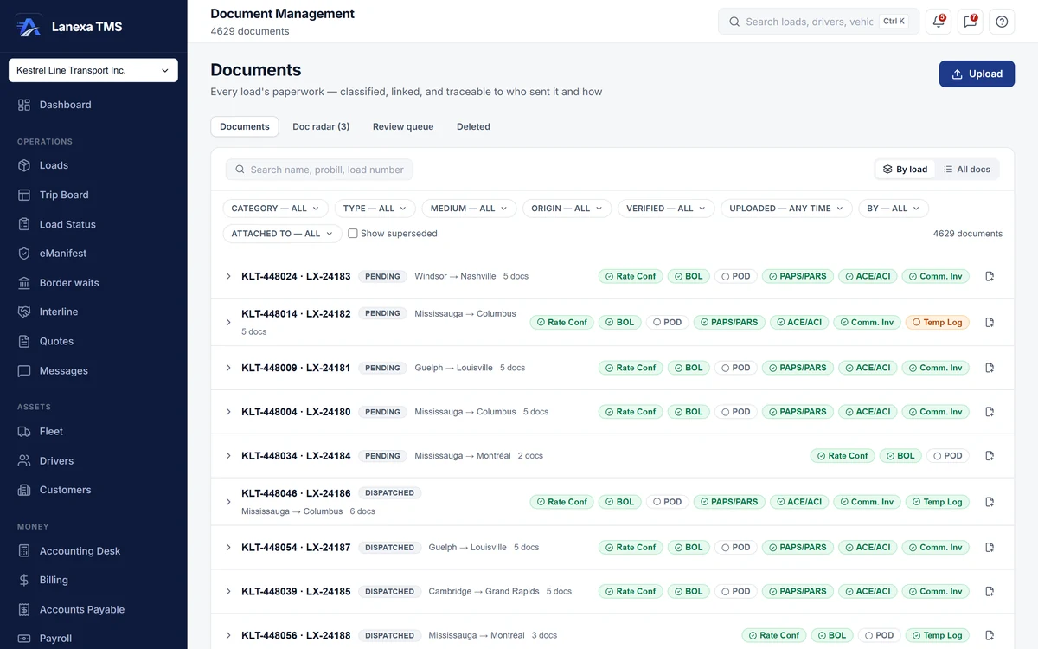
Task: Open the Medium filter dropdown
Action: coord(469,209)
